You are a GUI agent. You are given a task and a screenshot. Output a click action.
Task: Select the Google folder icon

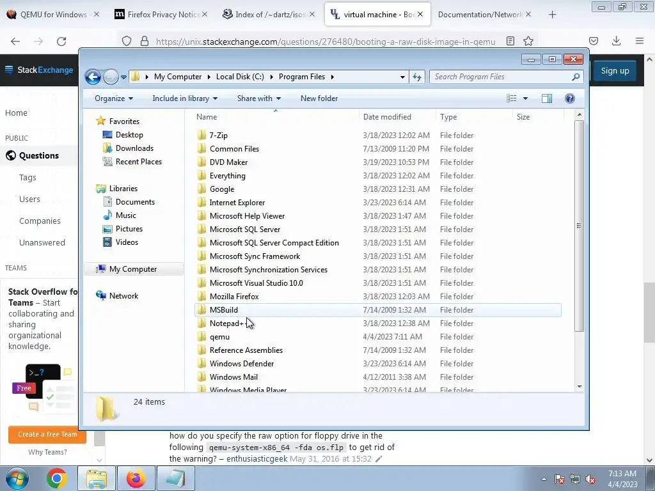tap(201, 189)
